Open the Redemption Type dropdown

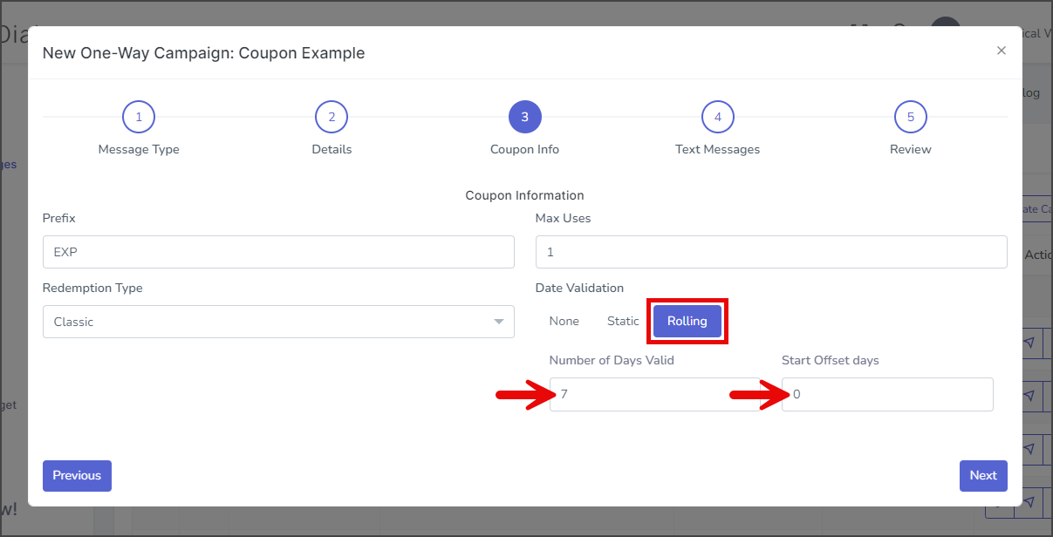[x=278, y=322]
